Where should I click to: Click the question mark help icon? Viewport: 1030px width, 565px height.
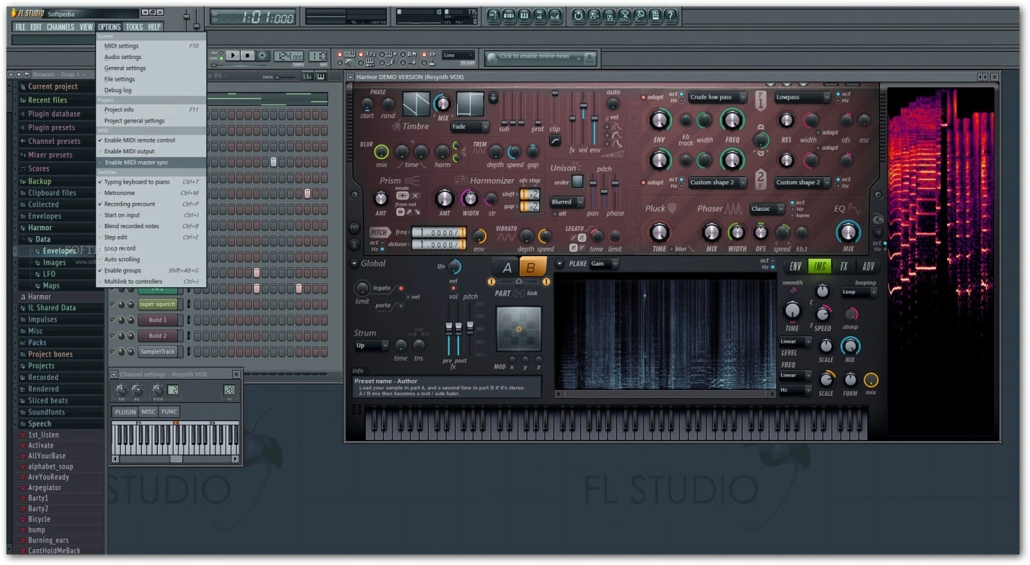coord(670,15)
